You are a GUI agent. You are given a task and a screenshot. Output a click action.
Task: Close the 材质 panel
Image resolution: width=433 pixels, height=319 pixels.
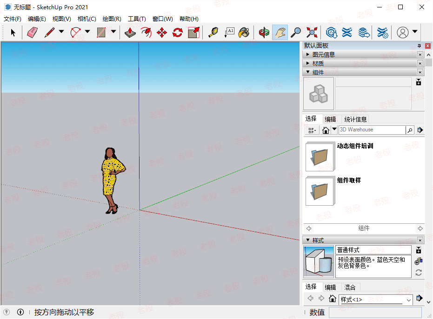coord(420,64)
